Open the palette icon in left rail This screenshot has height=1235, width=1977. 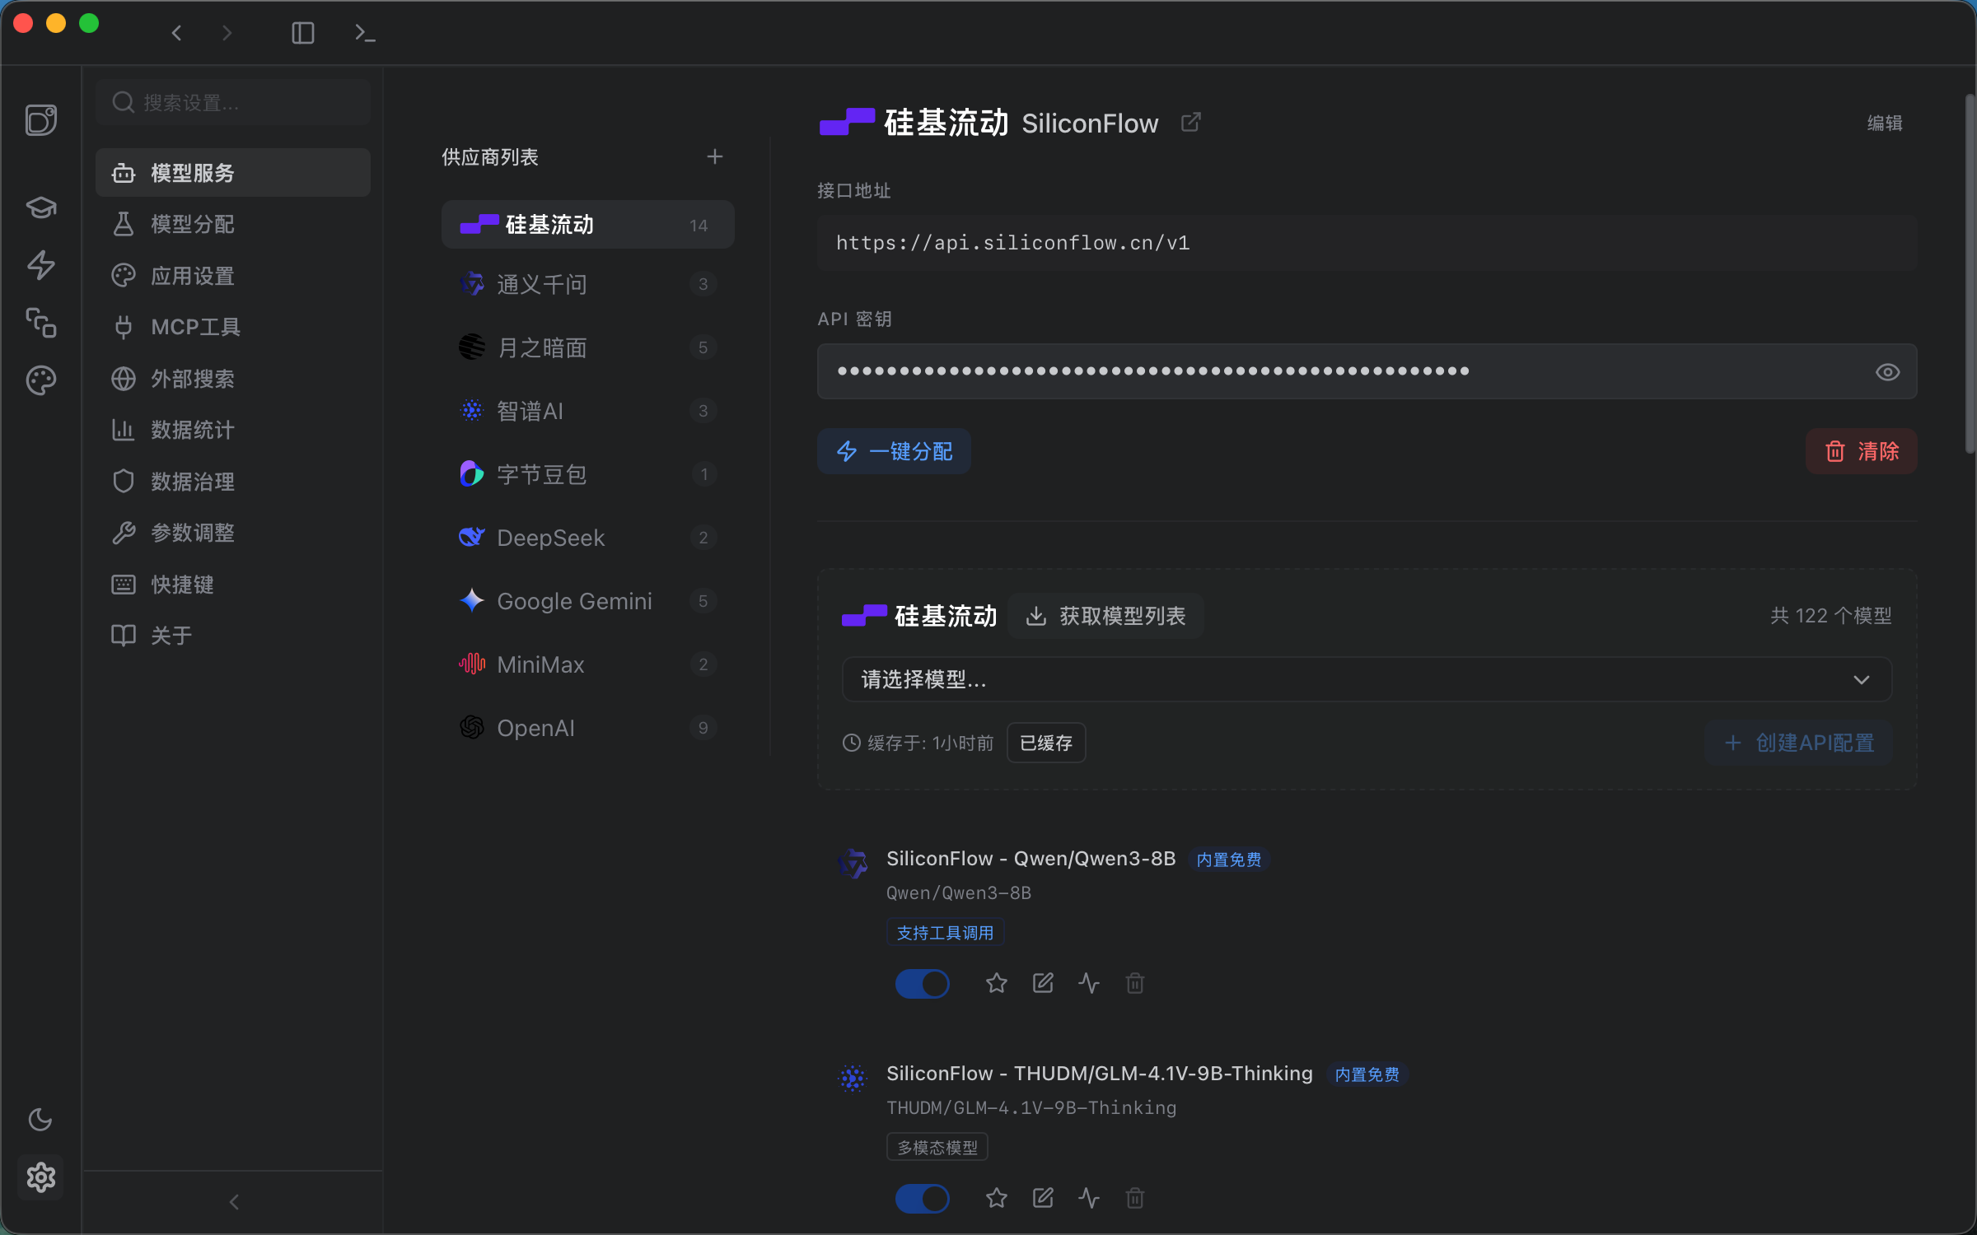41,380
